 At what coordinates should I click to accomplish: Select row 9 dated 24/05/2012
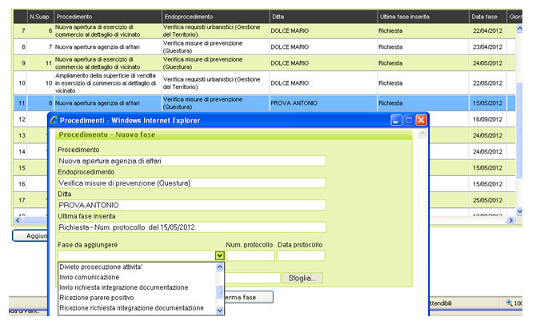tap(264, 63)
